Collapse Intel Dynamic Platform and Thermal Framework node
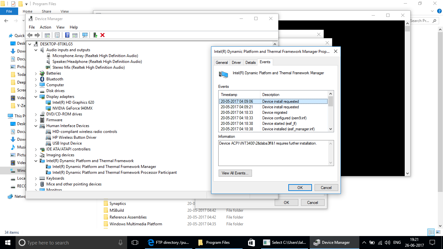 coord(36,161)
